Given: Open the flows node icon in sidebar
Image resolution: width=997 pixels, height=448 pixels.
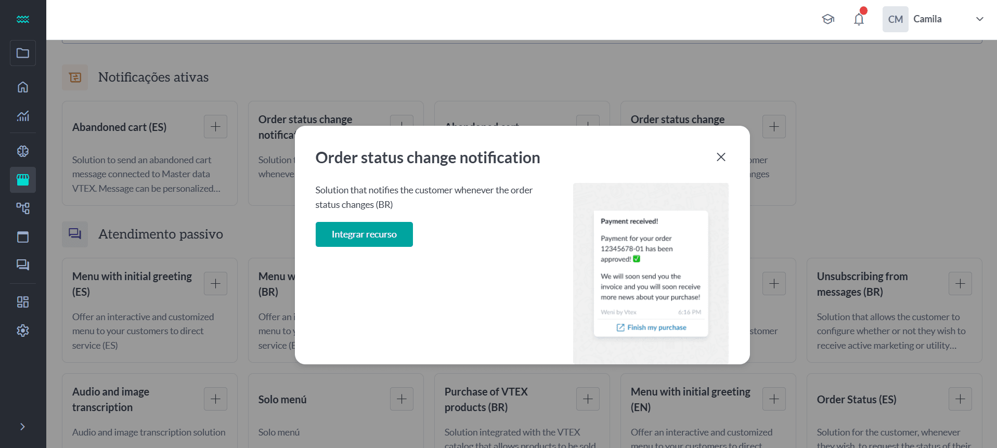Looking at the screenshot, I should click(23, 208).
